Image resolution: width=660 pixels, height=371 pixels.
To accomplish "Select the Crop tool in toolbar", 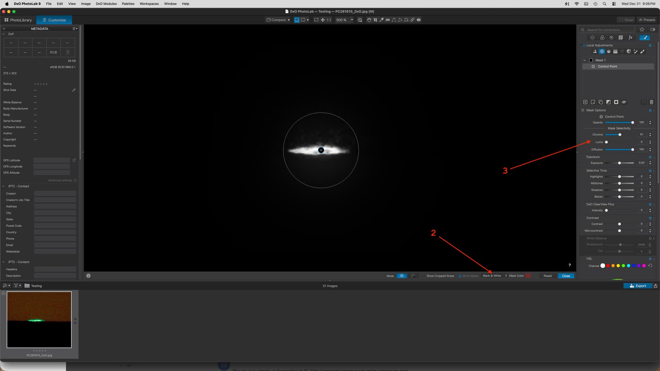I will click(x=375, y=20).
